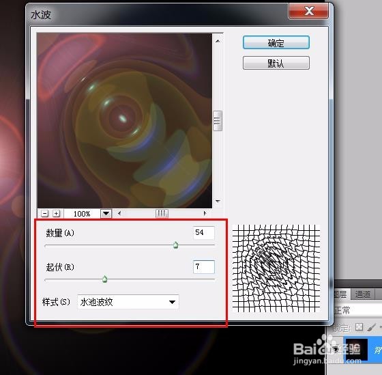Click the preview horizontal scrollbar thumb

pyautogui.click(x=162, y=214)
